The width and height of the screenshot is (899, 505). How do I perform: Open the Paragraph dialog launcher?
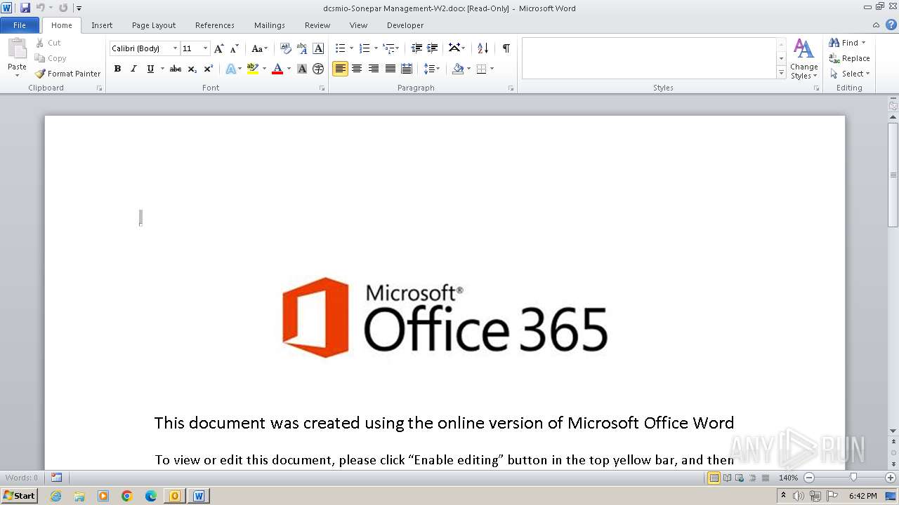pos(511,88)
